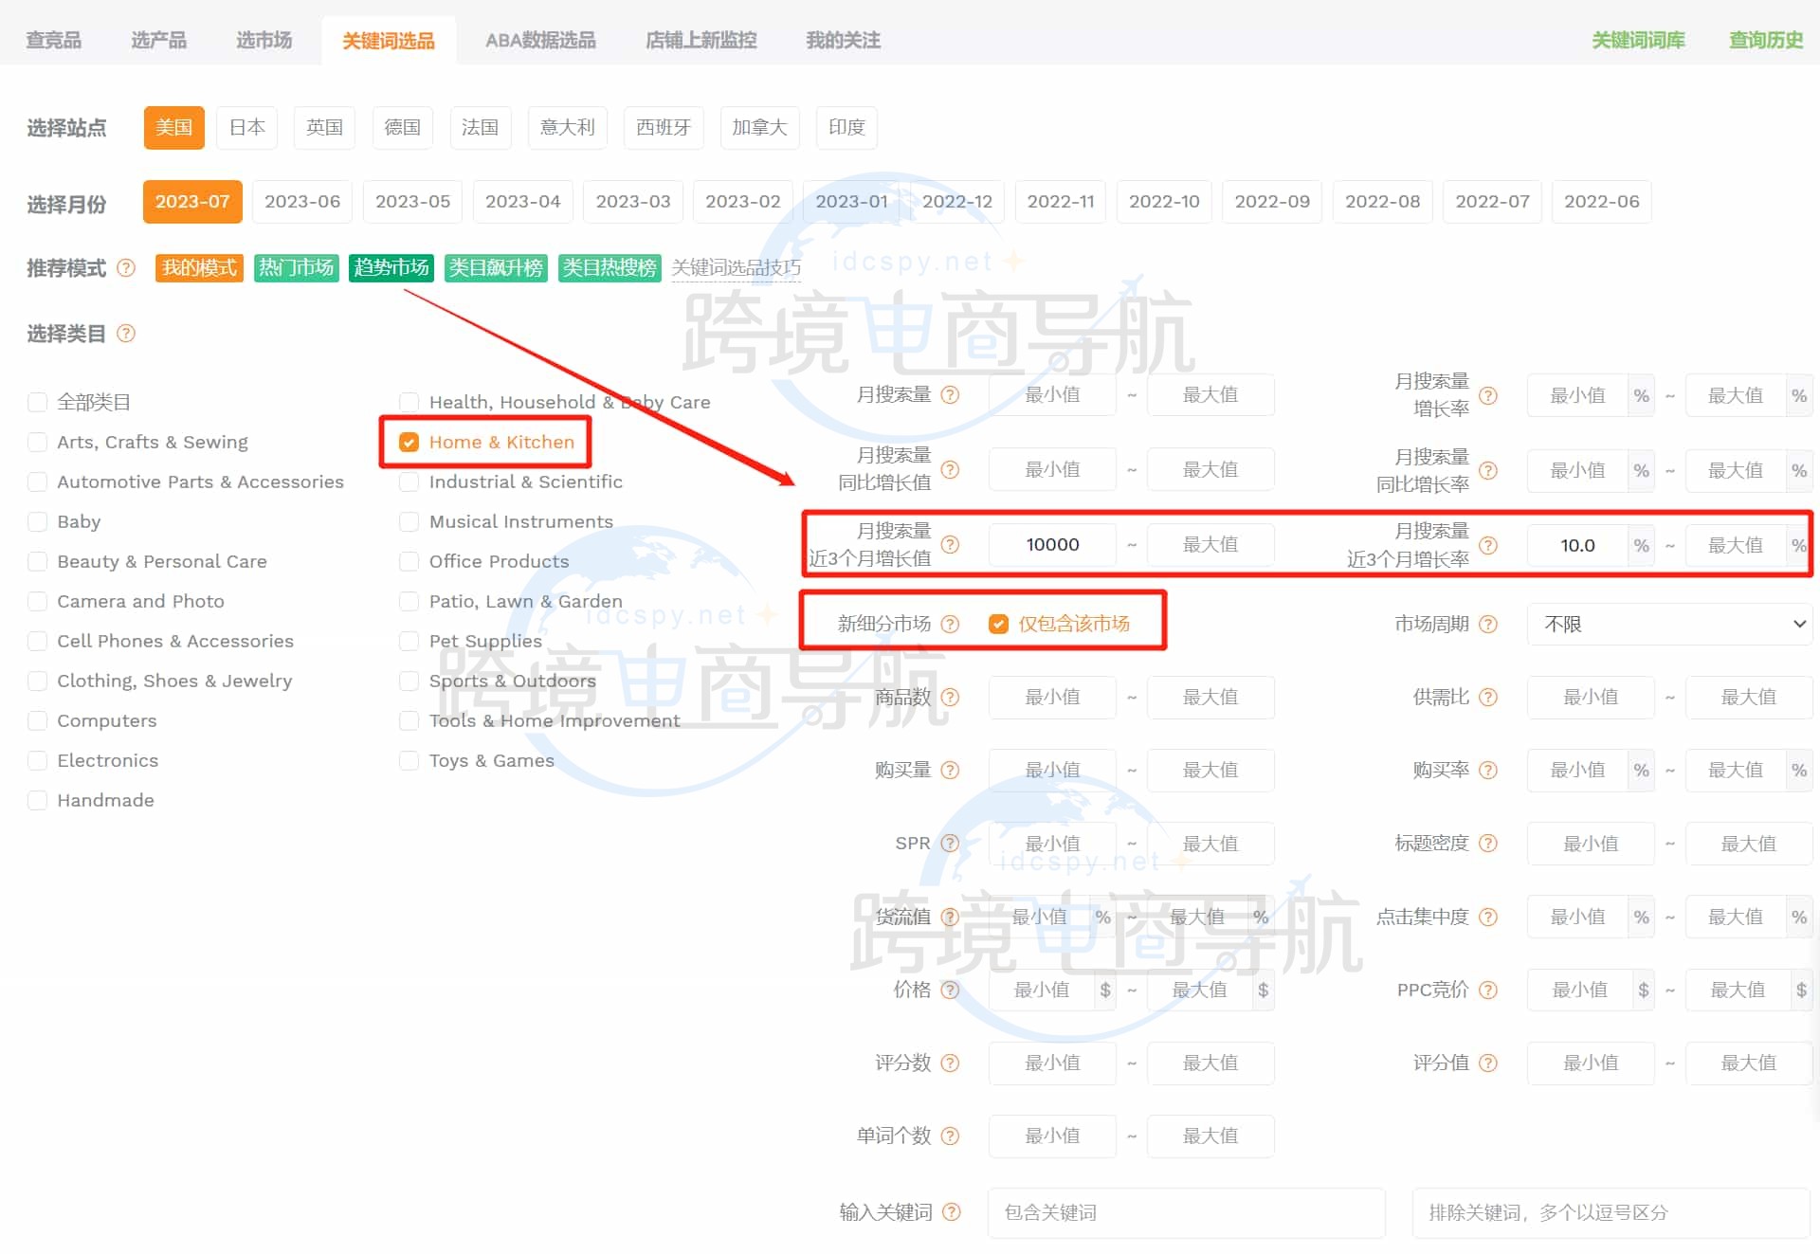1820x1254 pixels.
Task: Switch to the ABA数据选品 tab
Action: pos(540,41)
